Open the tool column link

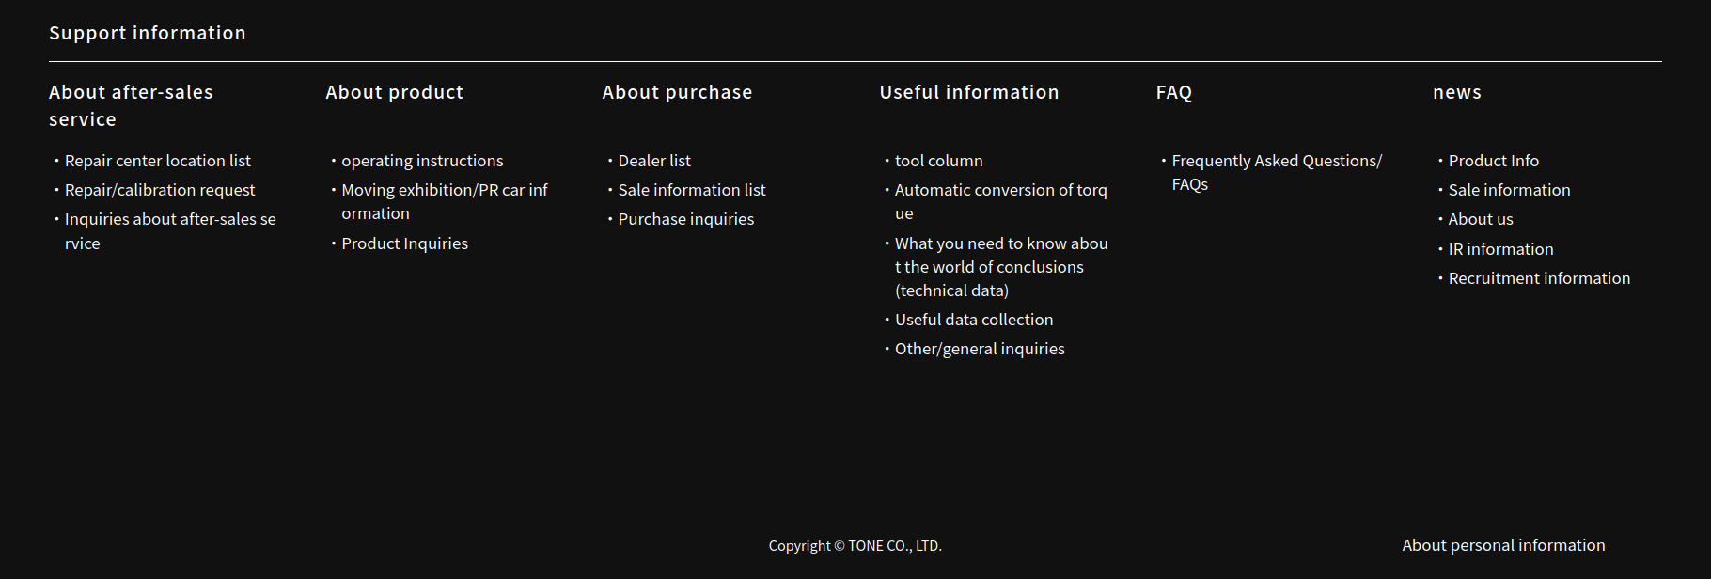pos(938,161)
